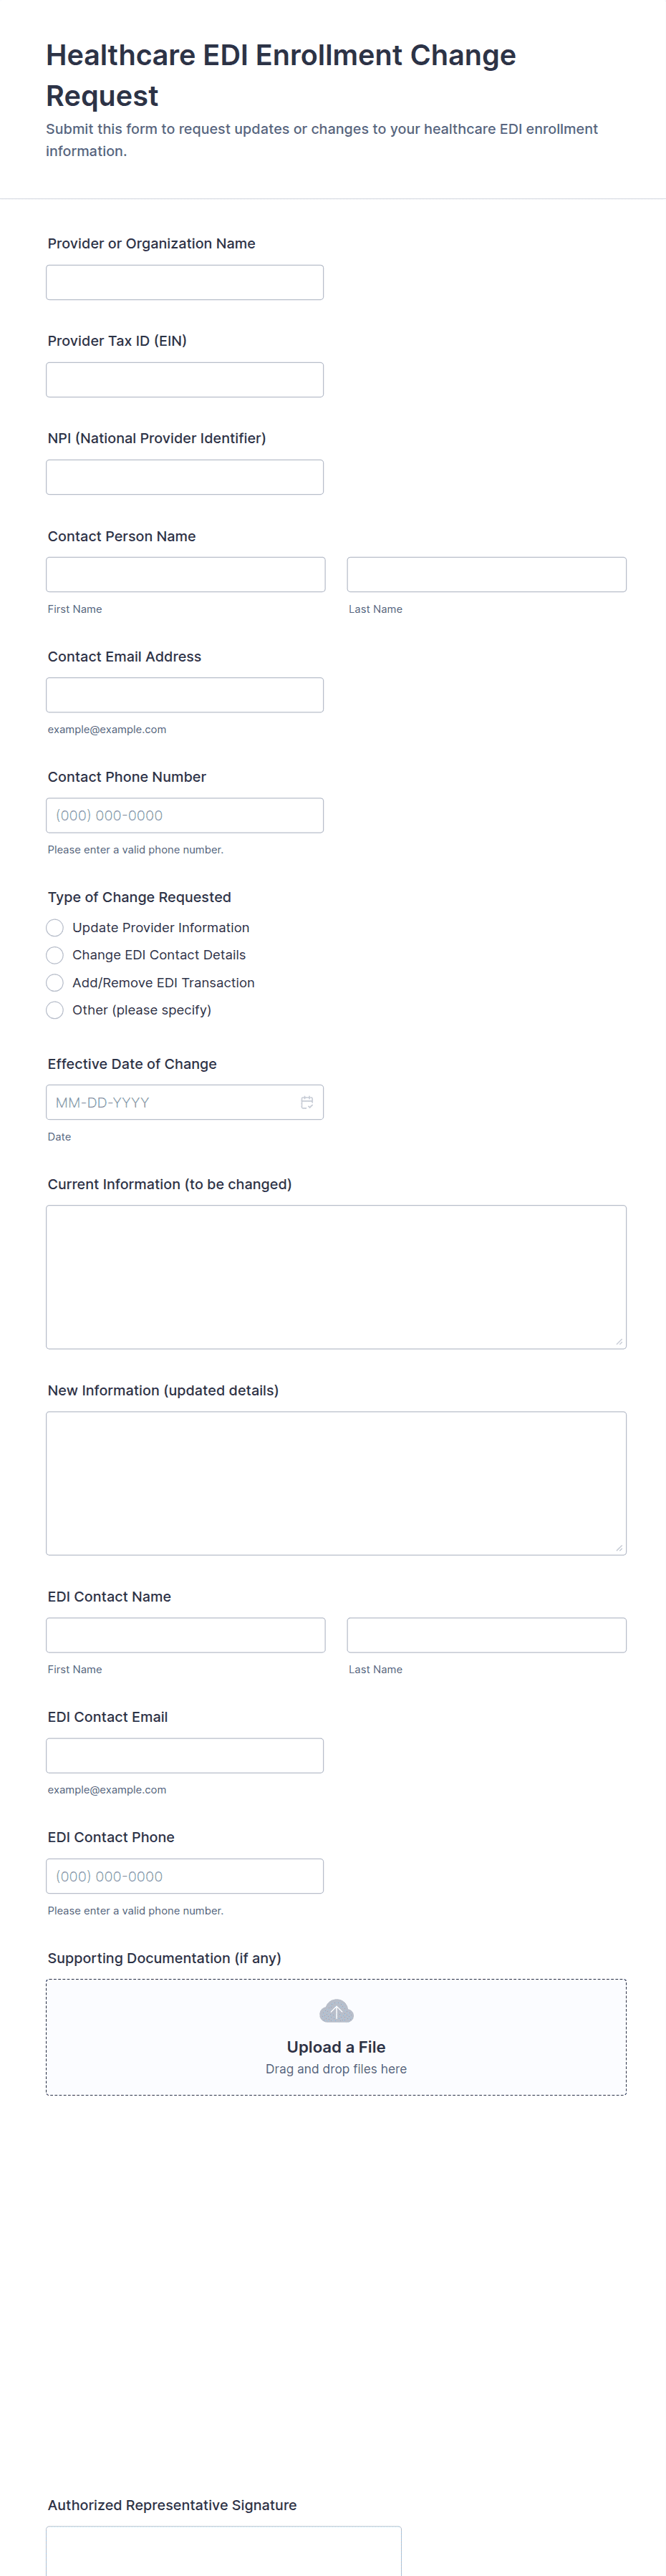666x2576 pixels.
Task: Pick the Other (please specify) option
Action: click(55, 1010)
